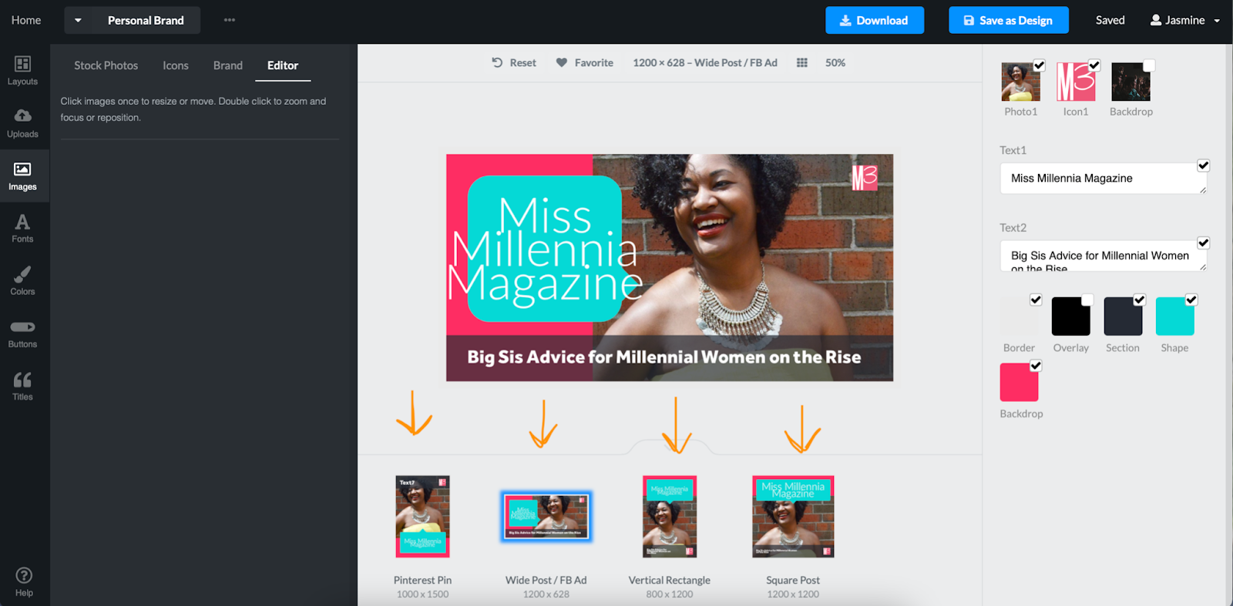Screen dimensions: 1233x606
Task: Go to Home
Action: [x=26, y=20]
